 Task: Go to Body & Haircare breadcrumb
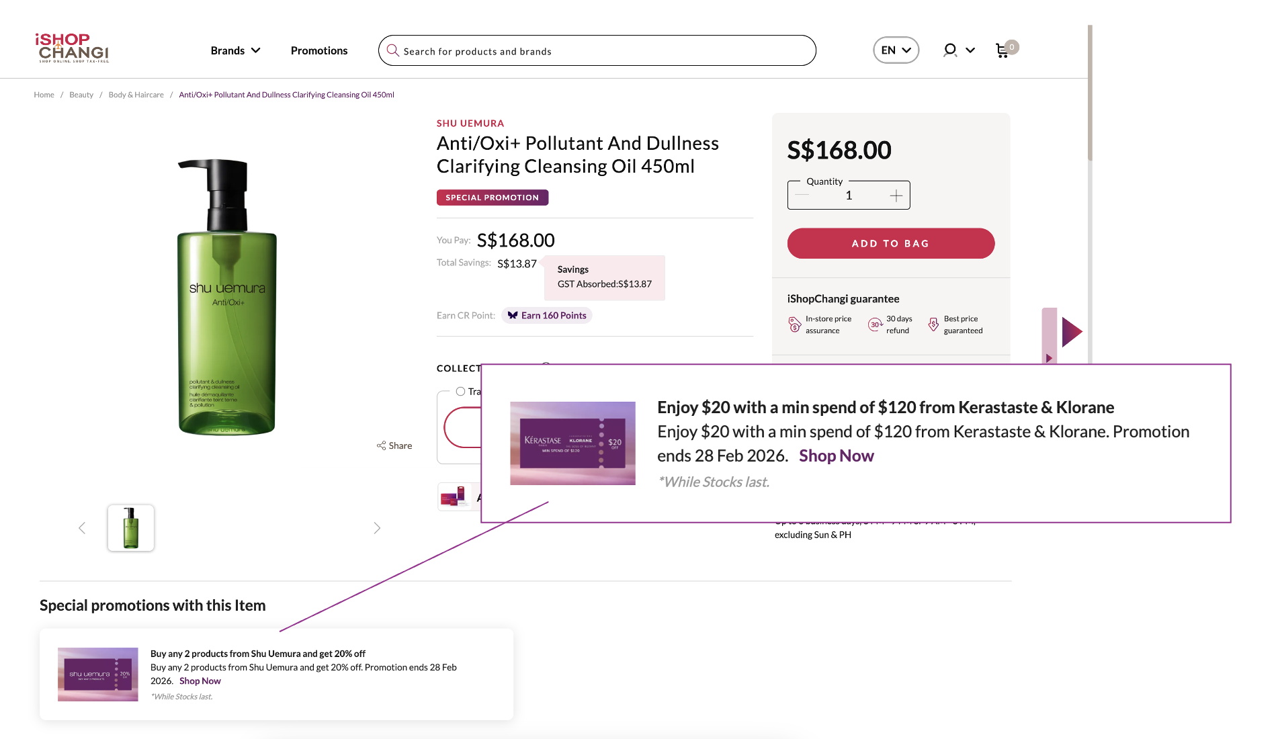pyautogui.click(x=136, y=95)
